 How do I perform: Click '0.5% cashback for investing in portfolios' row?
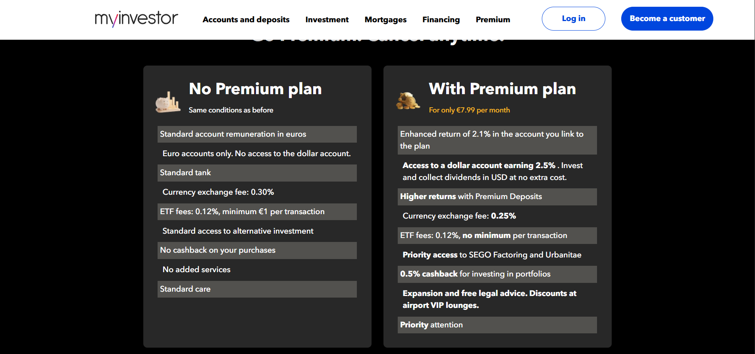(x=497, y=274)
